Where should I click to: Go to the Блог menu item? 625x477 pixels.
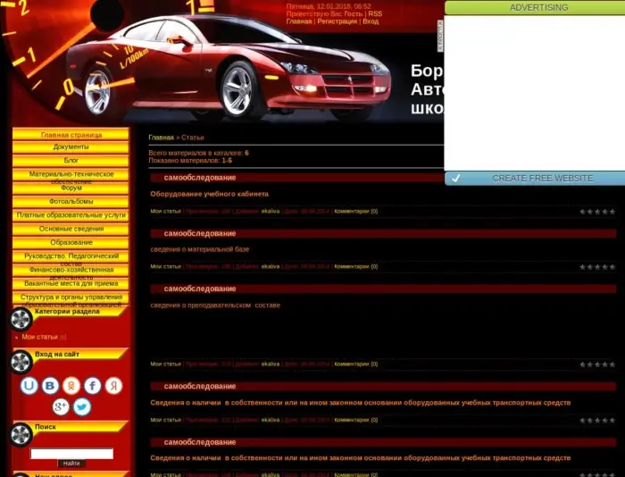point(71,160)
